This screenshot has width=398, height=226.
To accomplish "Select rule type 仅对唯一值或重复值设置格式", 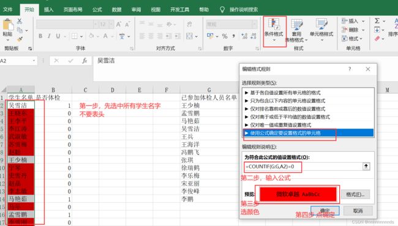I will (x=308, y=125).
